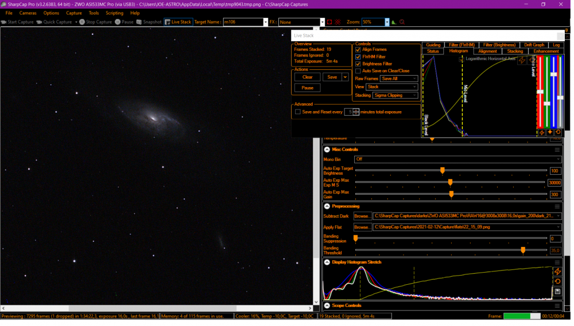This screenshot has height=326, width=574.
Task: Collapse the Preprocessing section
Action: (327, 206)
